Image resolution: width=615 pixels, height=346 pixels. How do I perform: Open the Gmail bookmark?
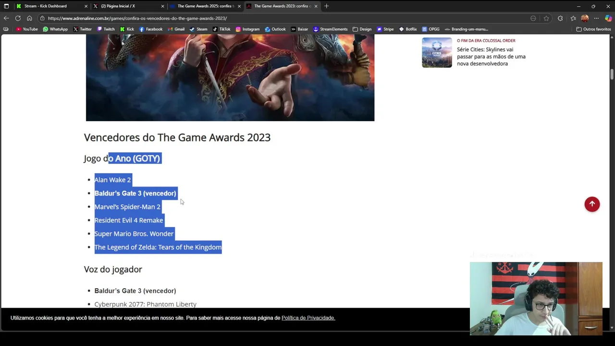[x=176, y=29]
